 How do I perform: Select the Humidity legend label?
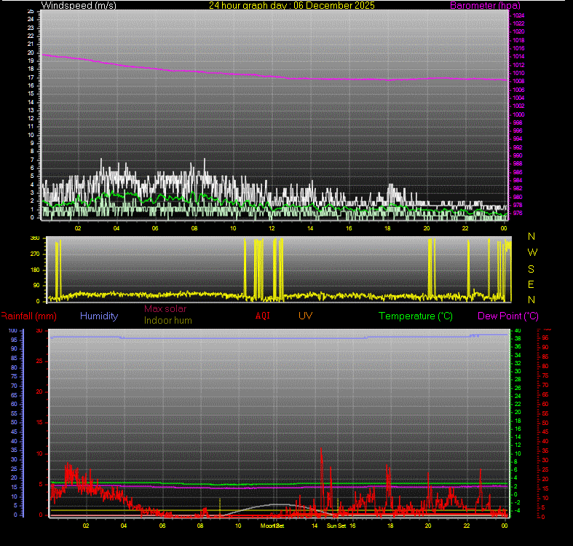(x=99, y=316)
